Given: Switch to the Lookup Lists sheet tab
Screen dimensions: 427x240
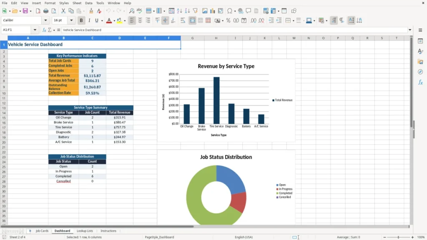Looking at the screenshot, I should coord(85,231).
